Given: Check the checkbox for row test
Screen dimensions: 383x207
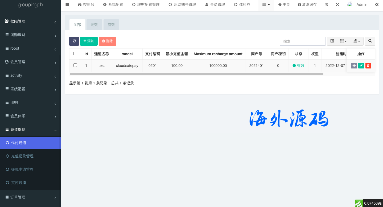Looking at the screenshot, I should click(x=75, y=65).
